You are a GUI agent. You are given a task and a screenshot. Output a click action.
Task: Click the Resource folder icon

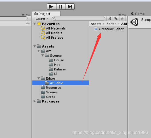point(43,87)
